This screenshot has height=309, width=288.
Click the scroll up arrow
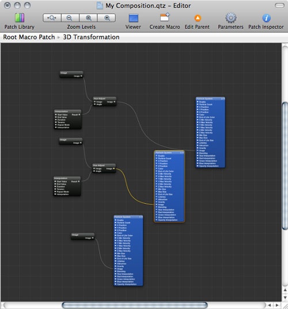285,290
